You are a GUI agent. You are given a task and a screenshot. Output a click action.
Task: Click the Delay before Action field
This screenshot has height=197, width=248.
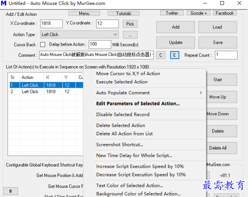point(100,44)
